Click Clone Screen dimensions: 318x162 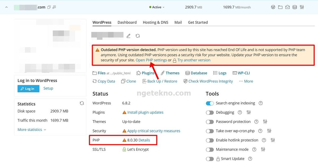click(129, 81)
